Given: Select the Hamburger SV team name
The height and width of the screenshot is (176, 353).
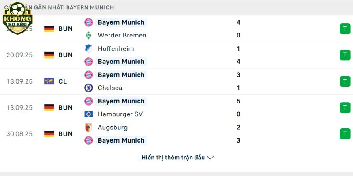Looking at the screenshot, I should pos(120,114).
